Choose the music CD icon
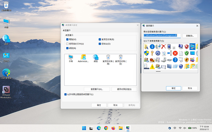Image resolution: width=212 pixels, height=132 pixels. (x=158, y=47)
